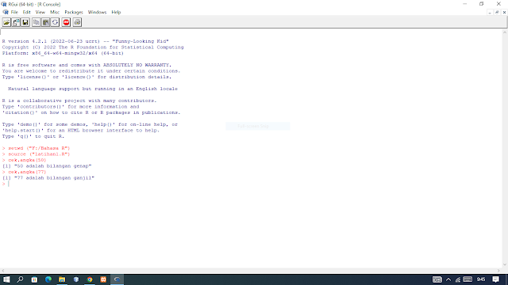The height and width of the screenshot is (285, 508).
Task: Open the File menu
Action: click(14, 13)
